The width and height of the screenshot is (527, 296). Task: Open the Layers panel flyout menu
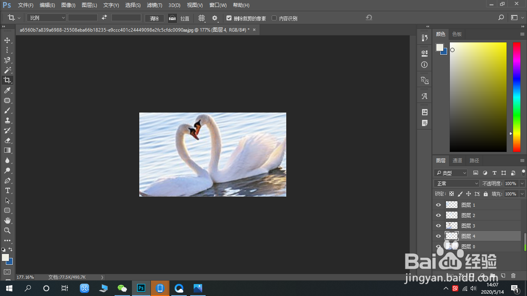tap(522, 161)
